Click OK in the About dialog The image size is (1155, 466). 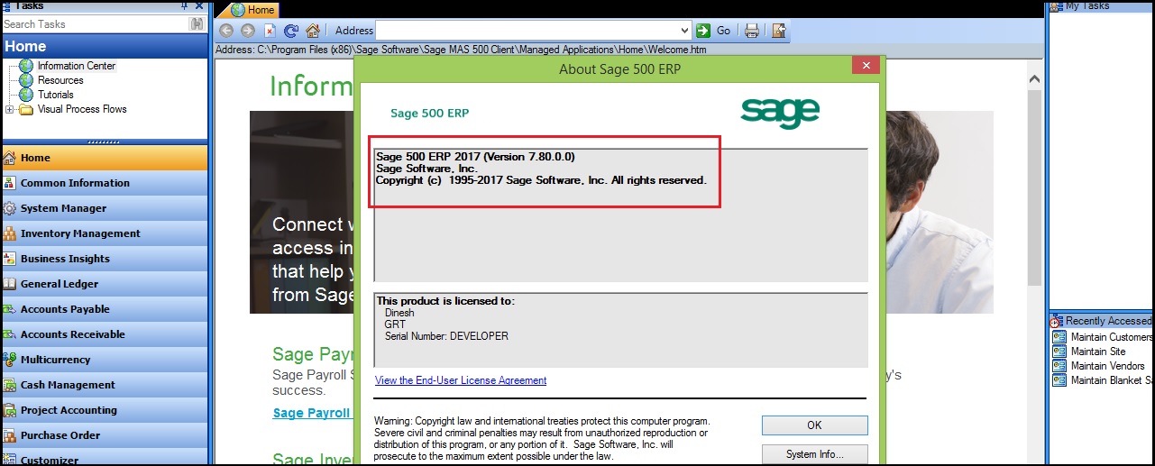[814, 425]
